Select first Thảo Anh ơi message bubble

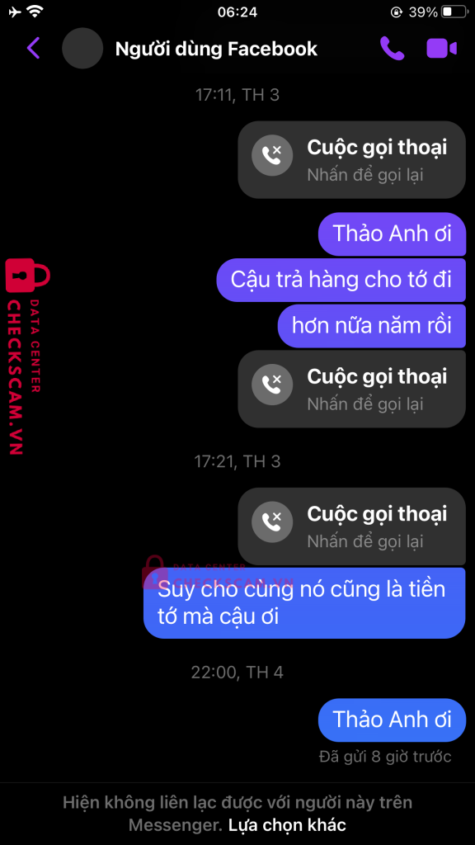(x=392, y=234)
